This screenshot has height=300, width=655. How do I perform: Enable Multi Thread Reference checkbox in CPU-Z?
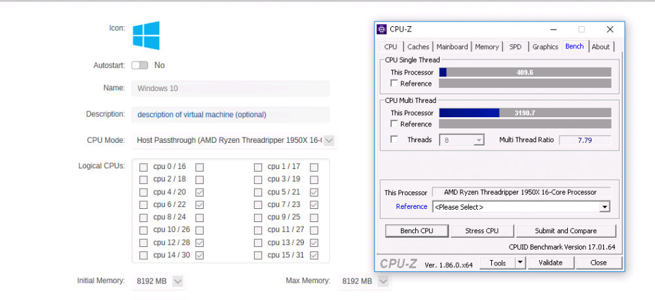coord(394,124)
